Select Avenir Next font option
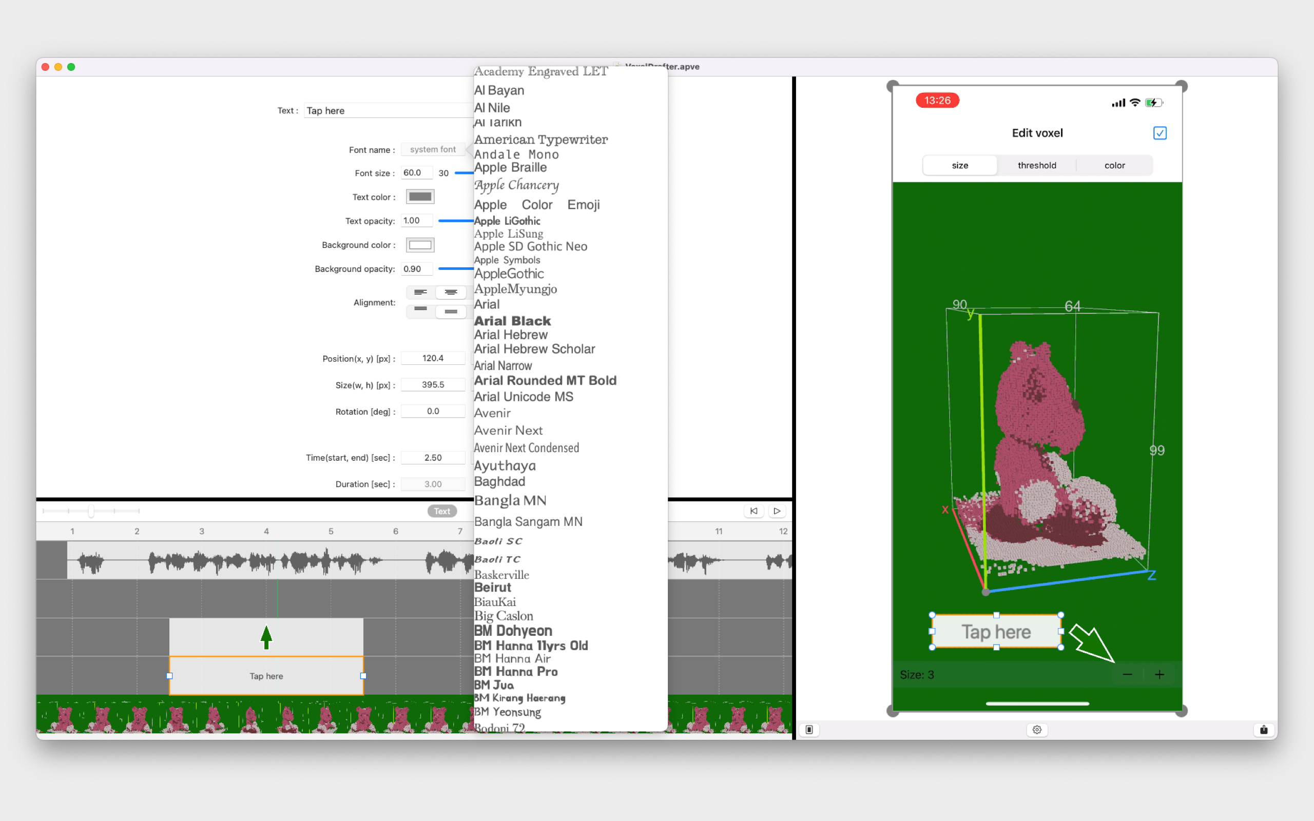 tap(508, 430)
